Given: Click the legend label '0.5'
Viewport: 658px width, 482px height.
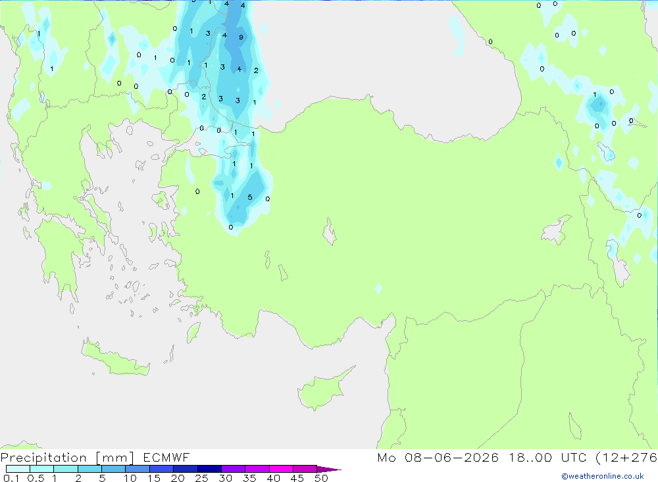Looking at the screenshot, I should pos(36,478).
